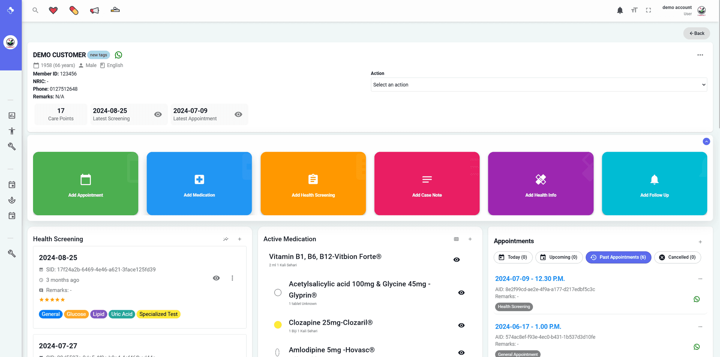
Task: Open the Select an action dropdown
Action: click(x=538, y=85)
